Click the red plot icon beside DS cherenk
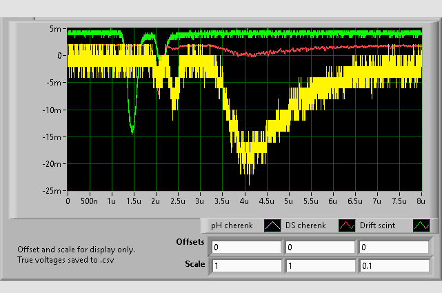442x293 pixels. tap(347, 225)
